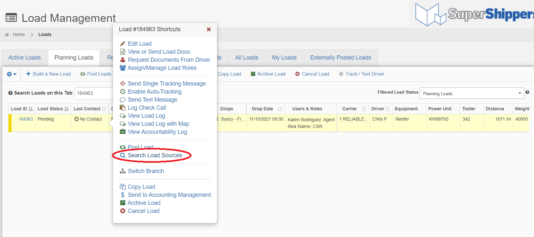Click the speech bubble icon for Send Text Message
The width and height of the screenshot is (534, 237).
coord(123,100)
